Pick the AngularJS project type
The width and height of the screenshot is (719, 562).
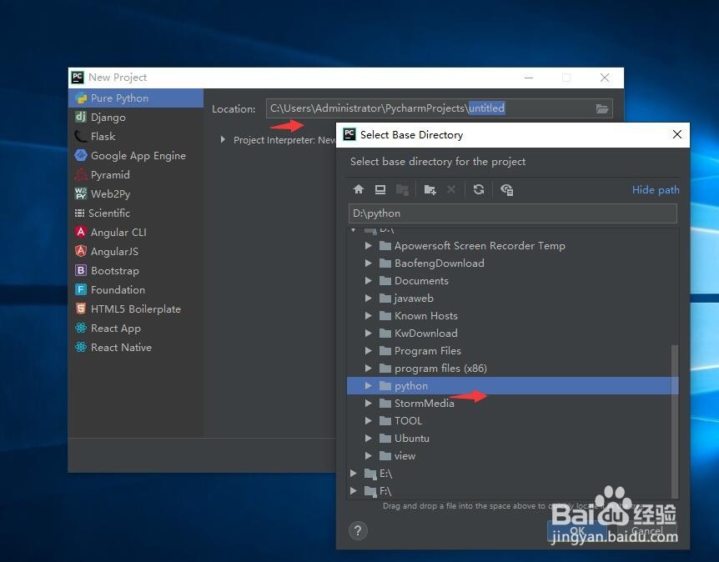tap(135, 252)
